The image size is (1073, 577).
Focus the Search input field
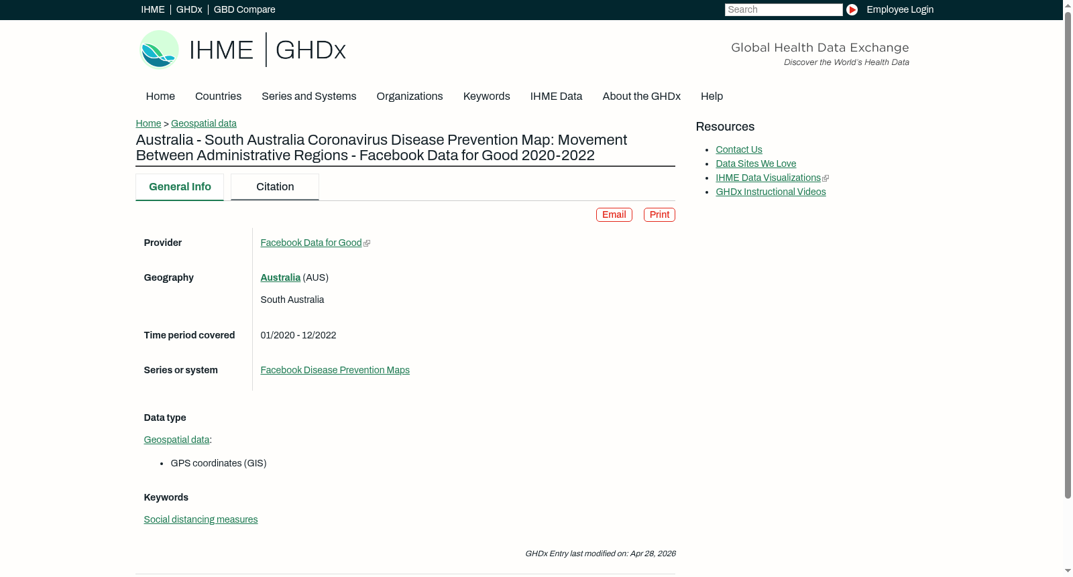pos(783,9)
